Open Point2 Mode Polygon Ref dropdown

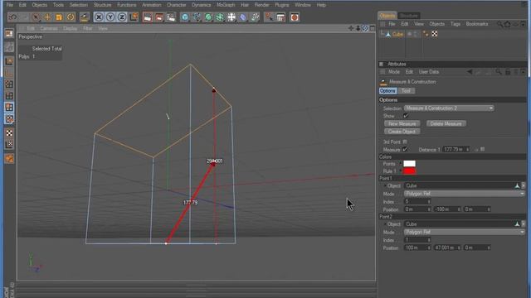(464, 232)
